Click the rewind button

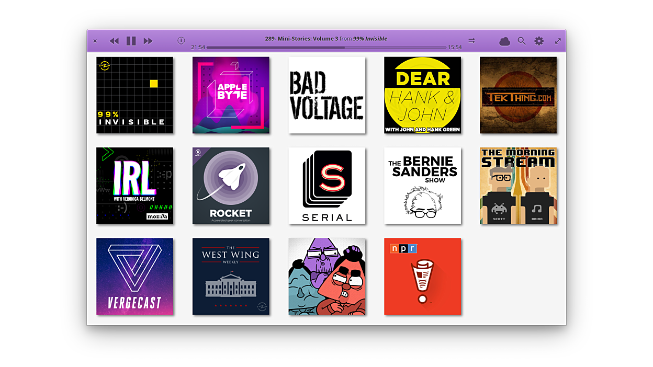click(x=114, y=41)
